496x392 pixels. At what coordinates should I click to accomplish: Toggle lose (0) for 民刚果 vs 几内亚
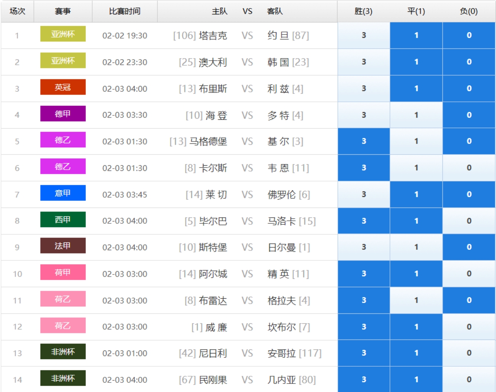tap(469, 380)
